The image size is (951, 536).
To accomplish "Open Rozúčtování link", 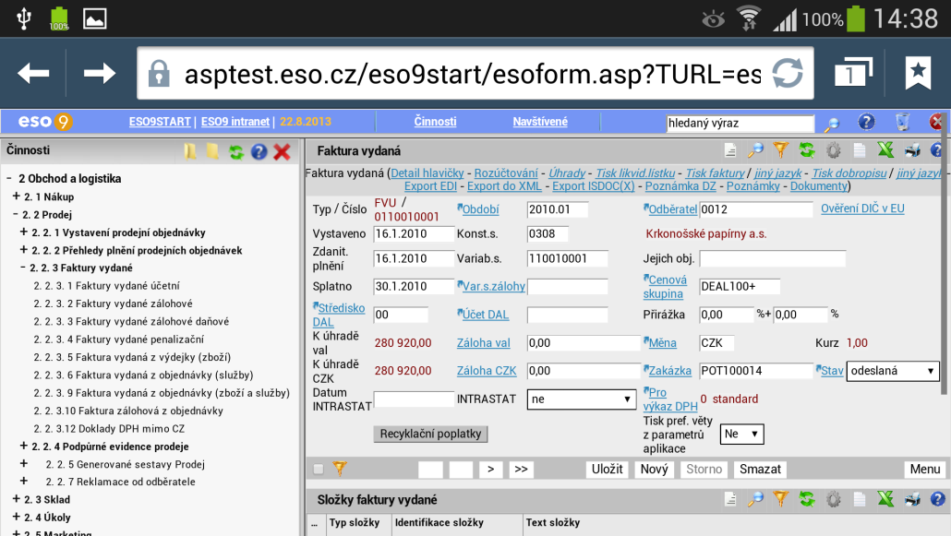I will pos(506,173).
